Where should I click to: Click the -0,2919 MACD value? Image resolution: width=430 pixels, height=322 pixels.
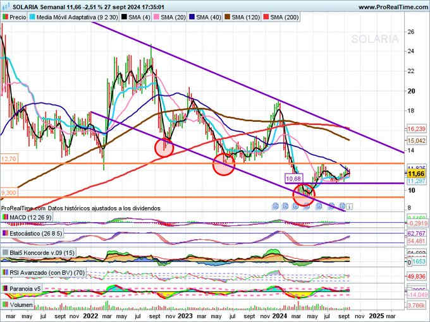pos(417,224)
